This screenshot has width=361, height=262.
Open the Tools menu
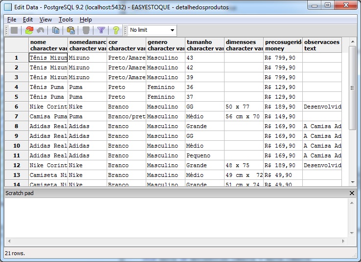66,20
